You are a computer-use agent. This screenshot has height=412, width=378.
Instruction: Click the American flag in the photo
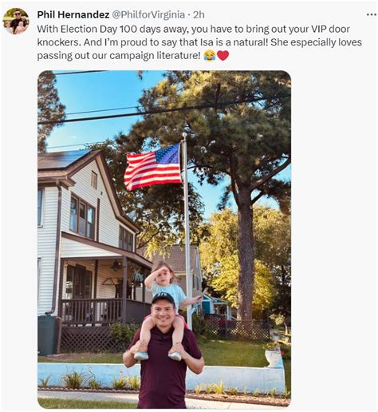(x=153, y=167)
